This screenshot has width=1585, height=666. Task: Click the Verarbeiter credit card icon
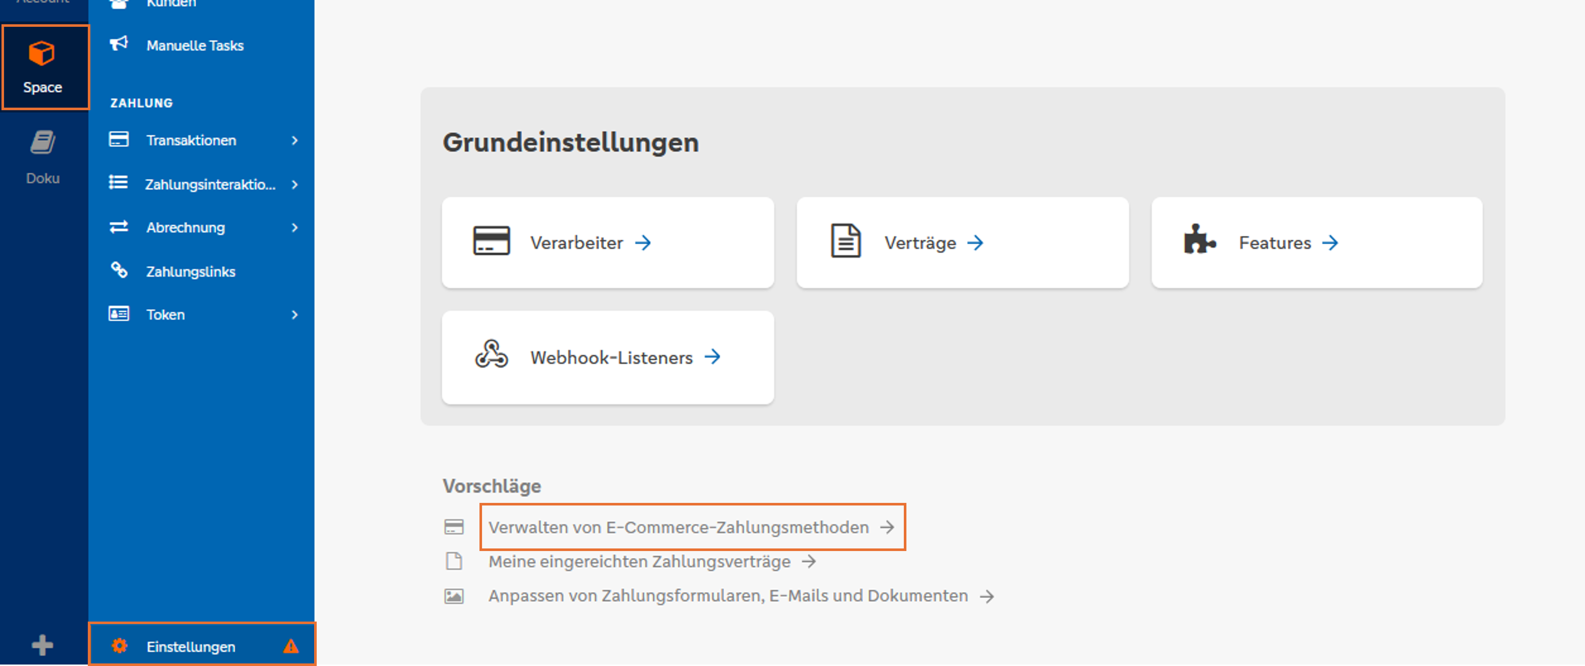[491, 241]
